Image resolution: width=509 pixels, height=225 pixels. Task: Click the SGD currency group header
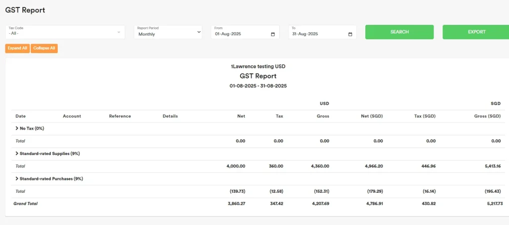496,103
